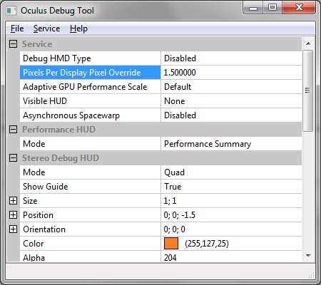Change Adaptive GPU Performance Scale value Default

(231, 87)
